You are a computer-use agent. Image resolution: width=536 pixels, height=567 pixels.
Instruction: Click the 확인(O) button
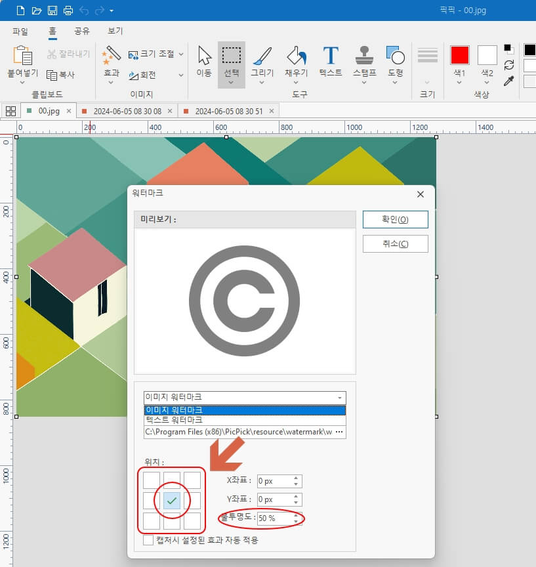pos(396,219)
